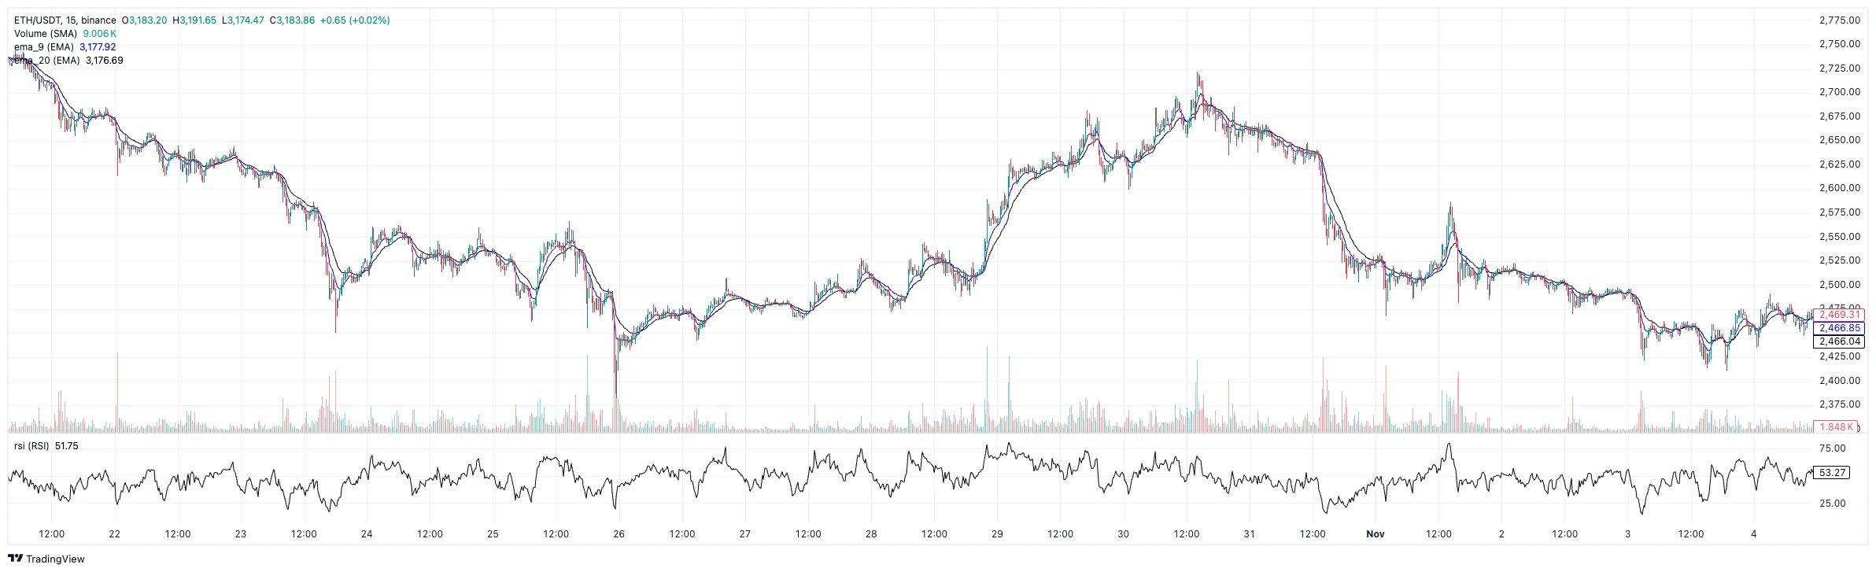Click the red last-price tag 2,469.31

tap(1839, 315)
